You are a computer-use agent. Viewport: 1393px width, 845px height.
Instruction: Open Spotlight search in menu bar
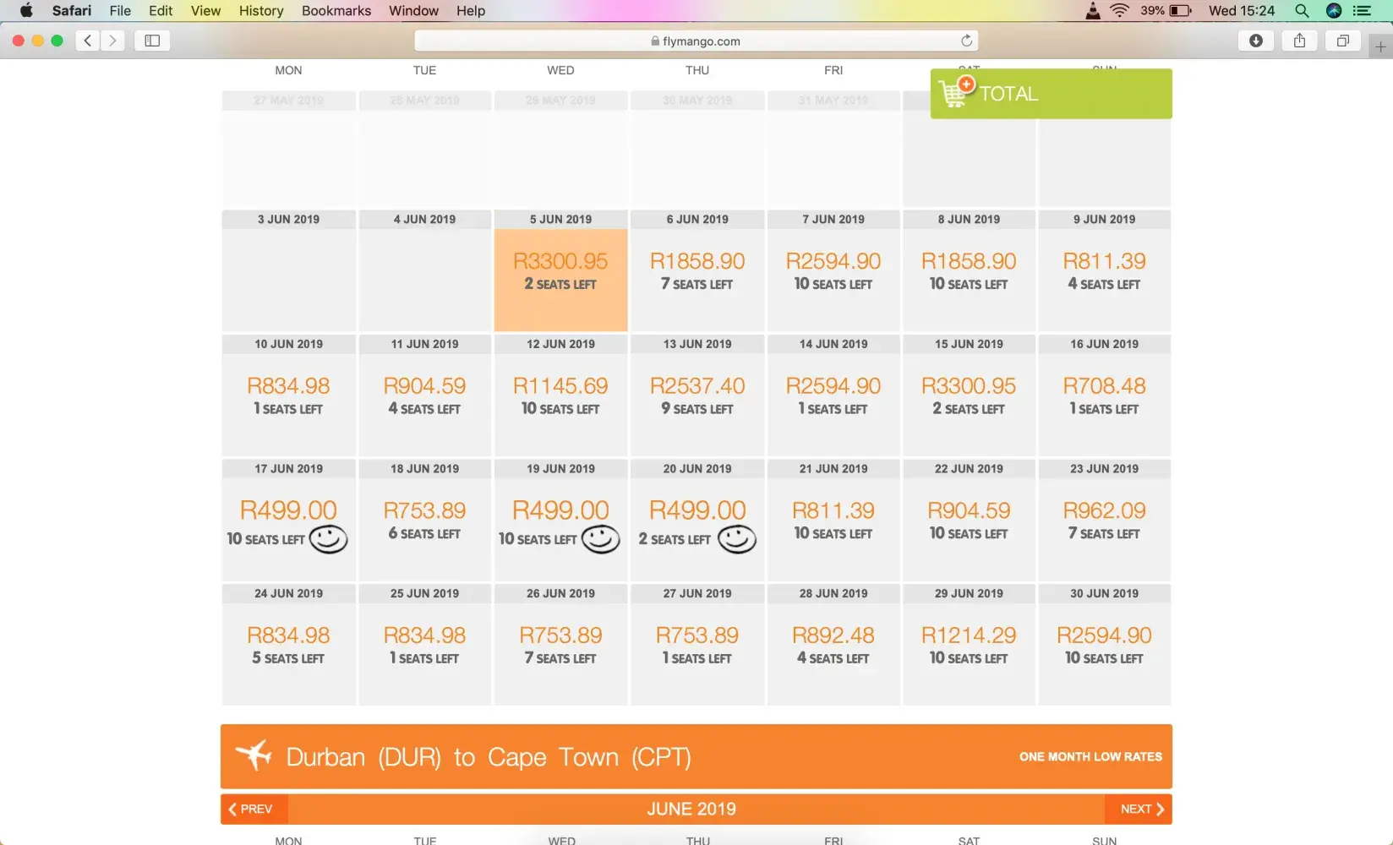pyautogui.click(x=1302, y=11)
